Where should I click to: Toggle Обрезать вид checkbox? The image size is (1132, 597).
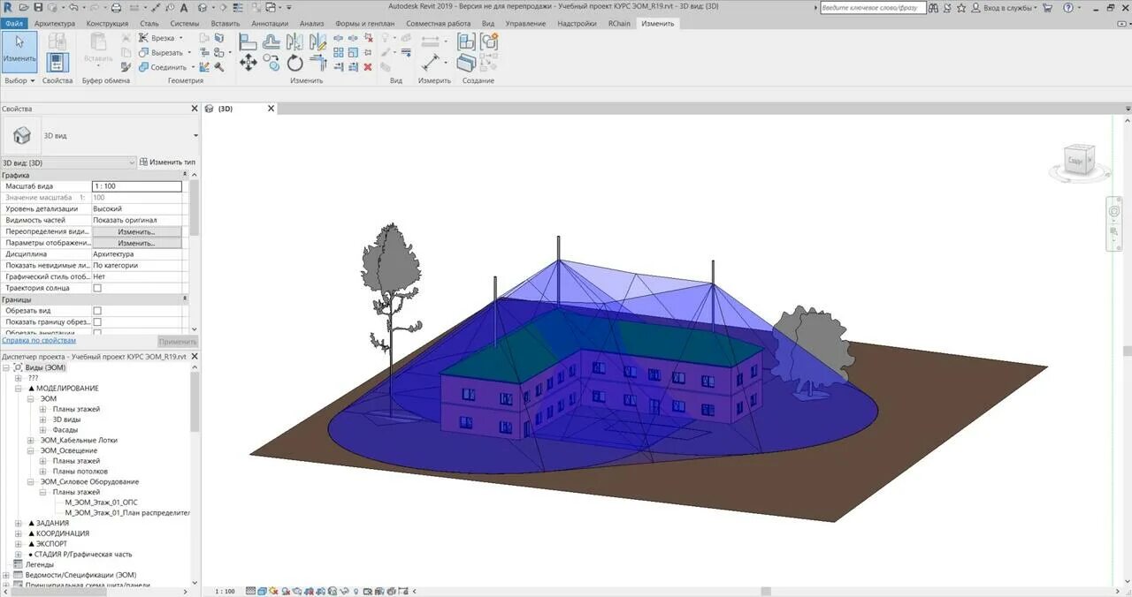coord(97,311)
